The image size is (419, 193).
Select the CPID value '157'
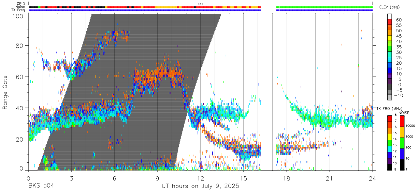[200, 4]
